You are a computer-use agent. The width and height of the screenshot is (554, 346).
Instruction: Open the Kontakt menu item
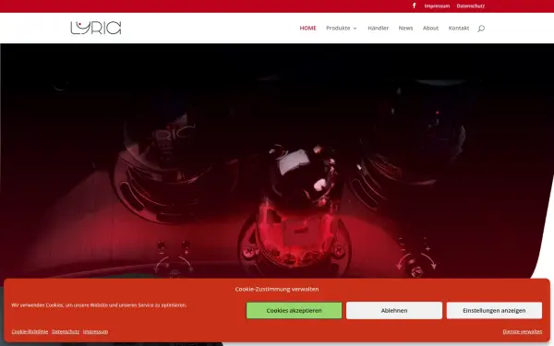click(x=459, y=28)
